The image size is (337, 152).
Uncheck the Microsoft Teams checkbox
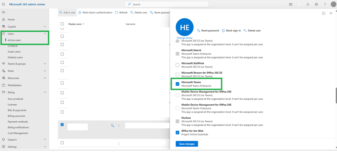pos(177,84)
